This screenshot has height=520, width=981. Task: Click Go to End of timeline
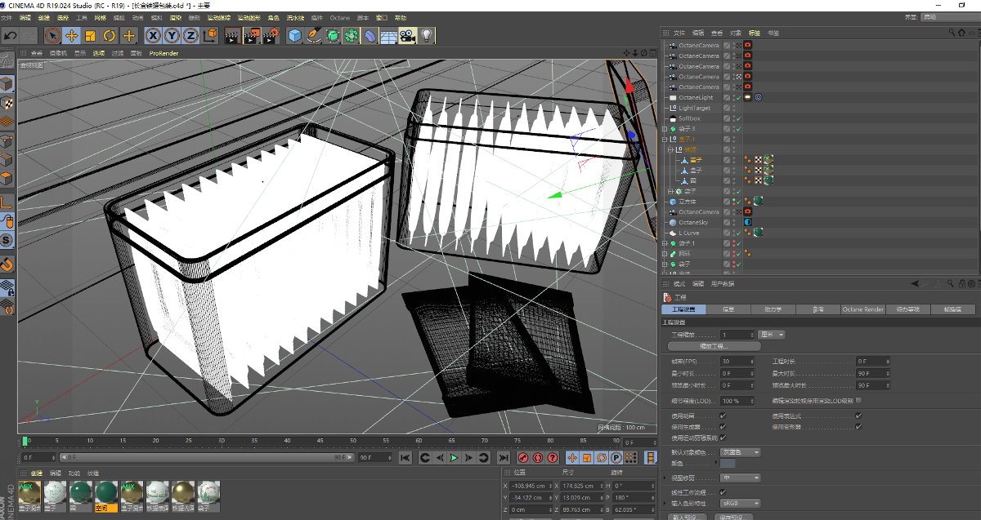pyautogui.click(x=504, y=458)
